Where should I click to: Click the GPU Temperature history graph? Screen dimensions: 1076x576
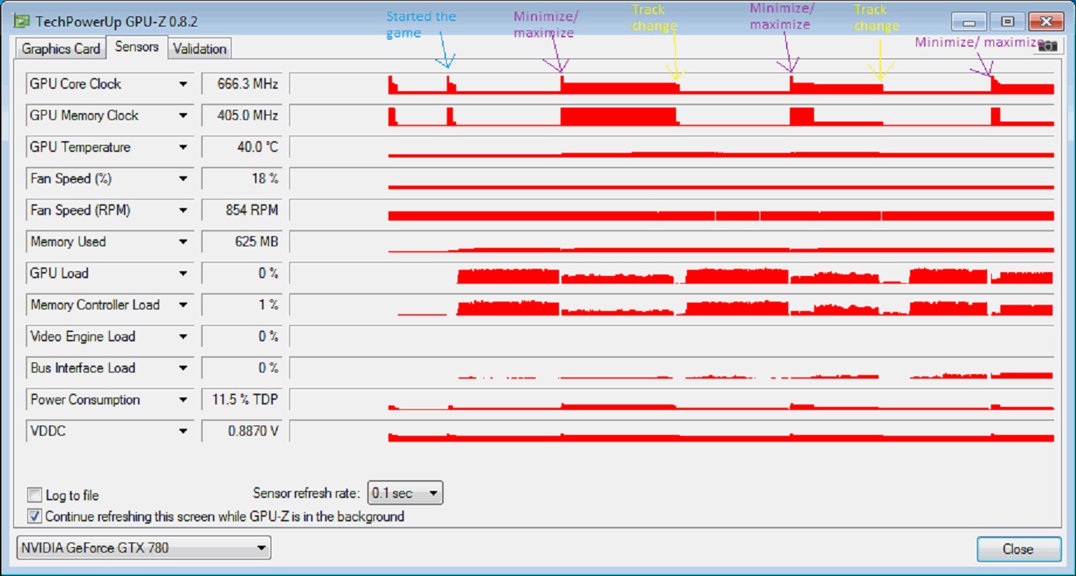click(672, 147)
